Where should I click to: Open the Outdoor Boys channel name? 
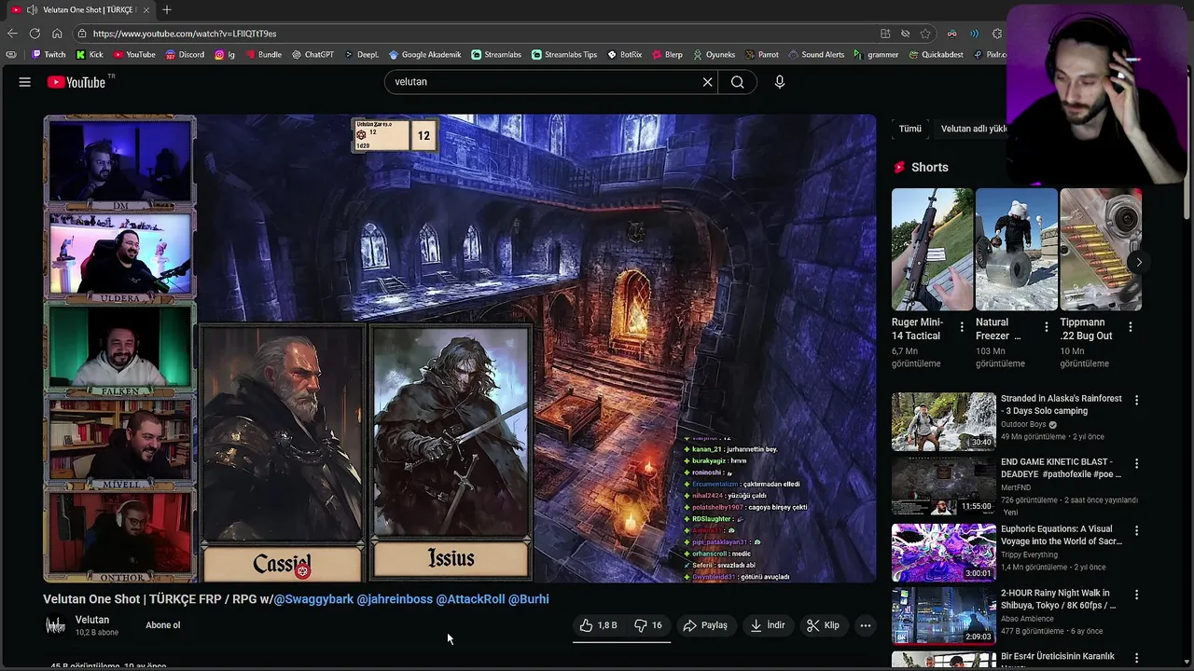pos(1023,424)
